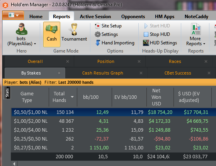
Task: Open Site Setup cards icon
Action: tap(97, 26)
